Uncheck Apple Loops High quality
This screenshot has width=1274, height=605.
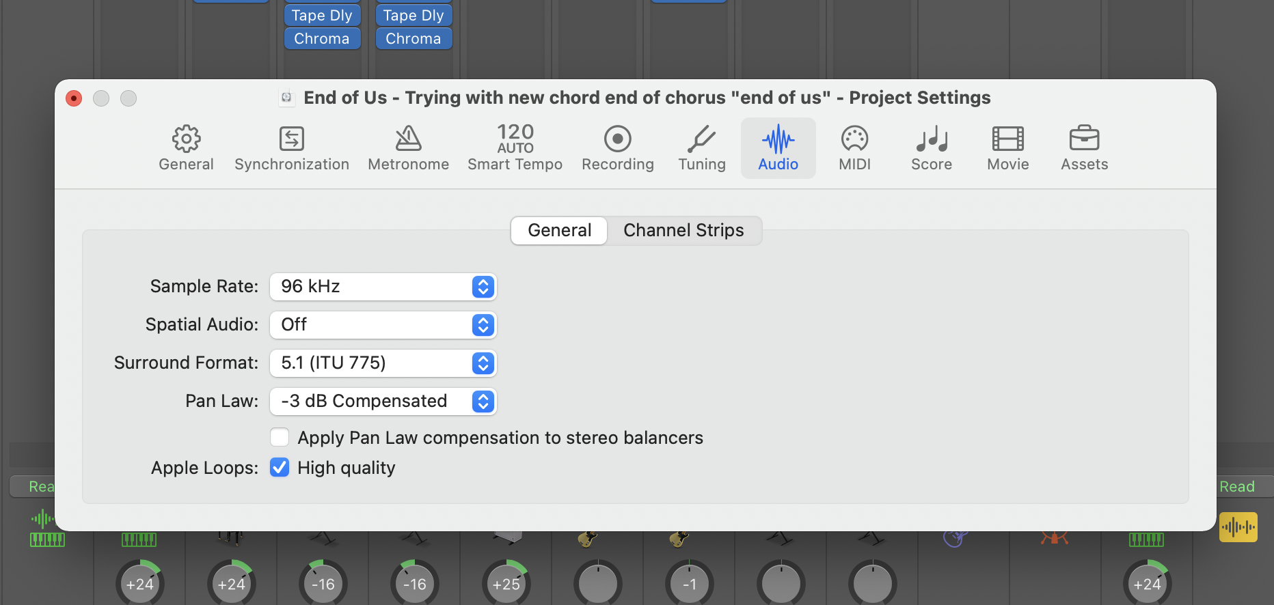coord(280,467)
